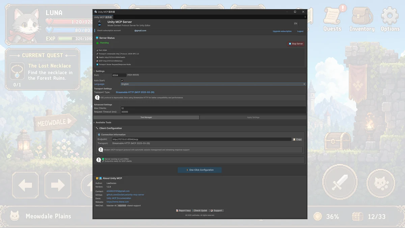Click the Transport: streamable-http status line
Viewport: 405px width, 228px height.
click(x=118, y=54)
